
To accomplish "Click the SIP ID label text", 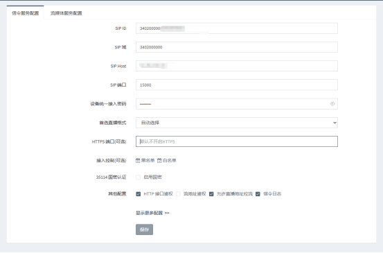I will (121, 28).
